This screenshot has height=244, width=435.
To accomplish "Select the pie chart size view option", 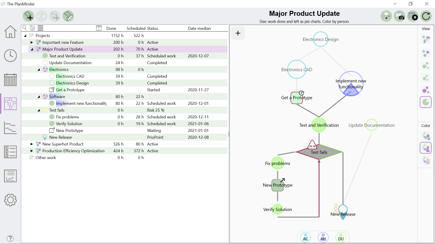I will (x=426, y=102).
